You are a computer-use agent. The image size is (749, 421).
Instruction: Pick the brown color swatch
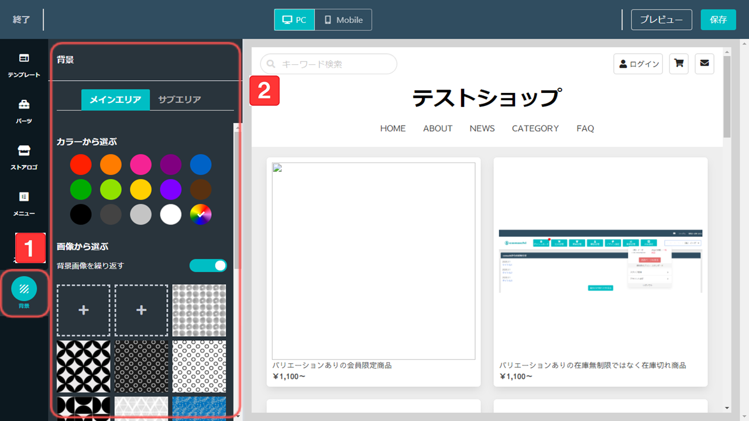(x=201, y=189)
